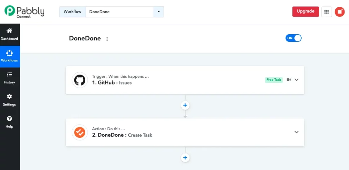This screenshot has width=349, height=170.
Task: Add a step after the DoneDone action
Action: point(185,157)
